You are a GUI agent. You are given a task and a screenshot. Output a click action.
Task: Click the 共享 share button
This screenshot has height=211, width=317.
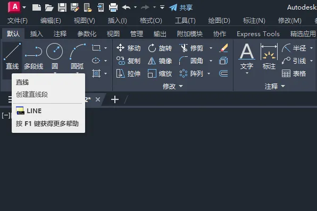click(181, 7)
